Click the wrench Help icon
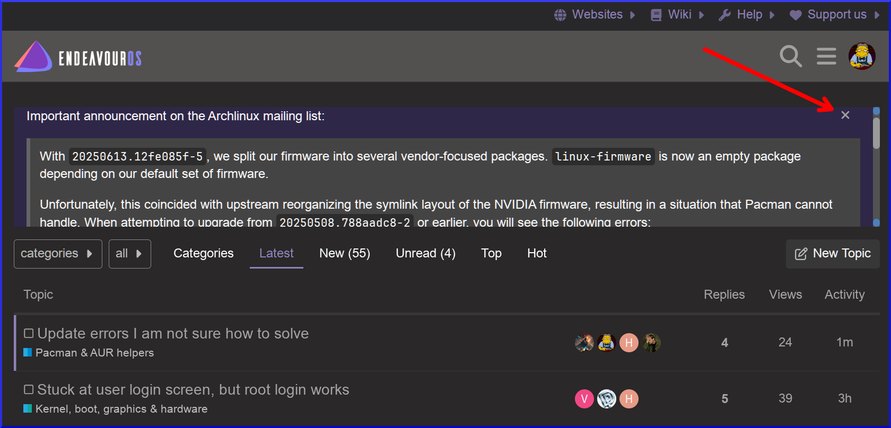This screenshot has height=428, width=891. pyautogui.click(x=724, y=15)
